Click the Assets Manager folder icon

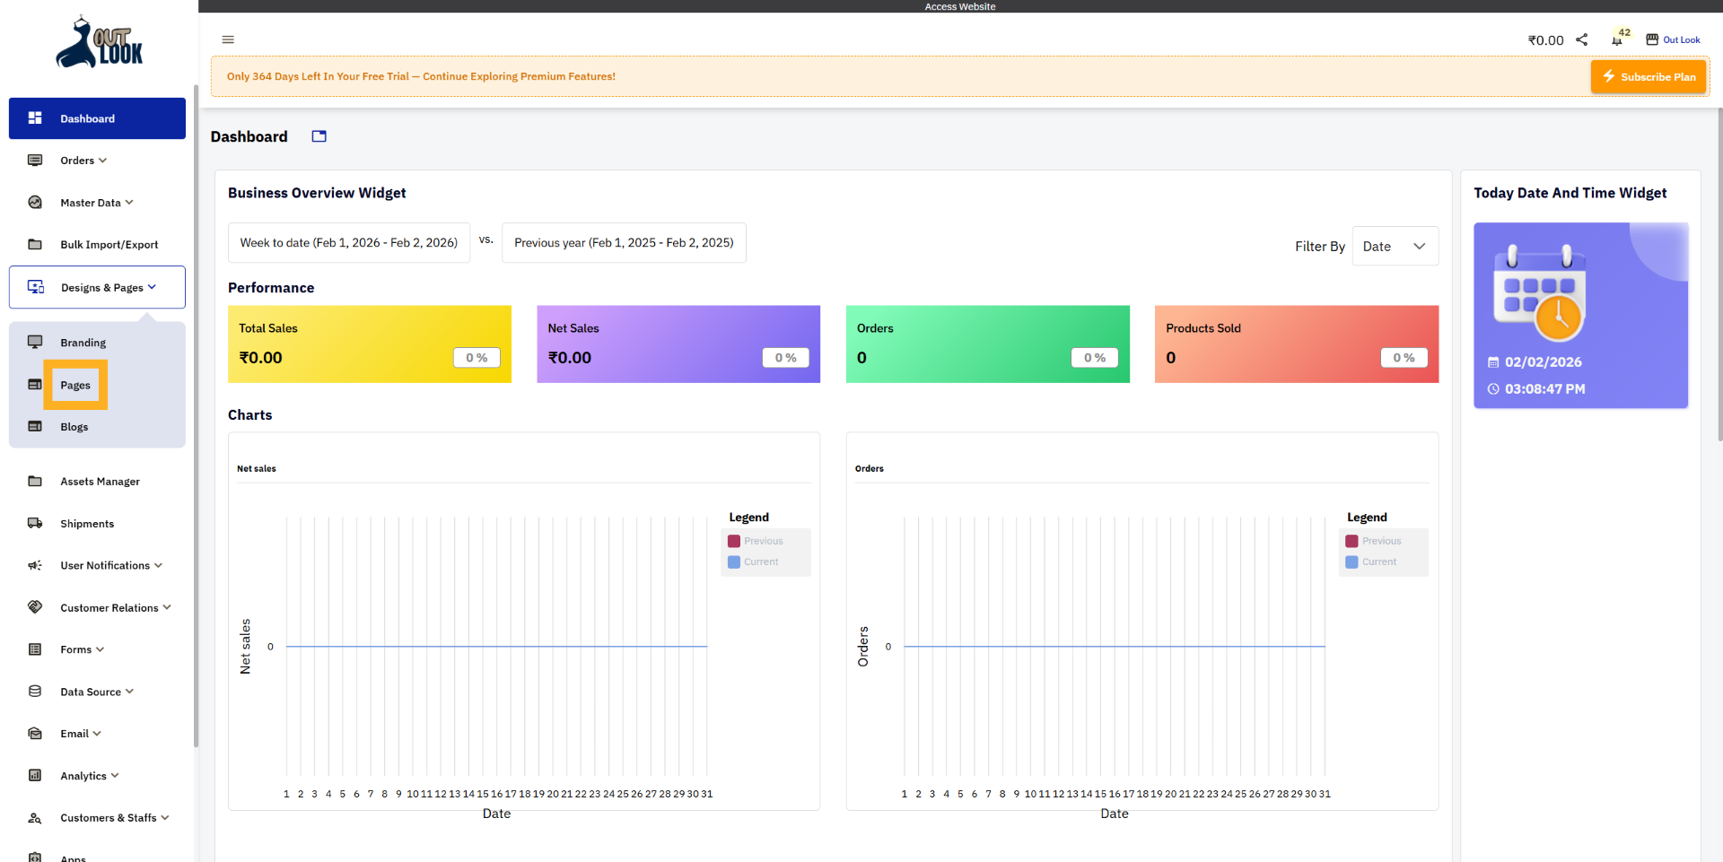tap(35, 481)
